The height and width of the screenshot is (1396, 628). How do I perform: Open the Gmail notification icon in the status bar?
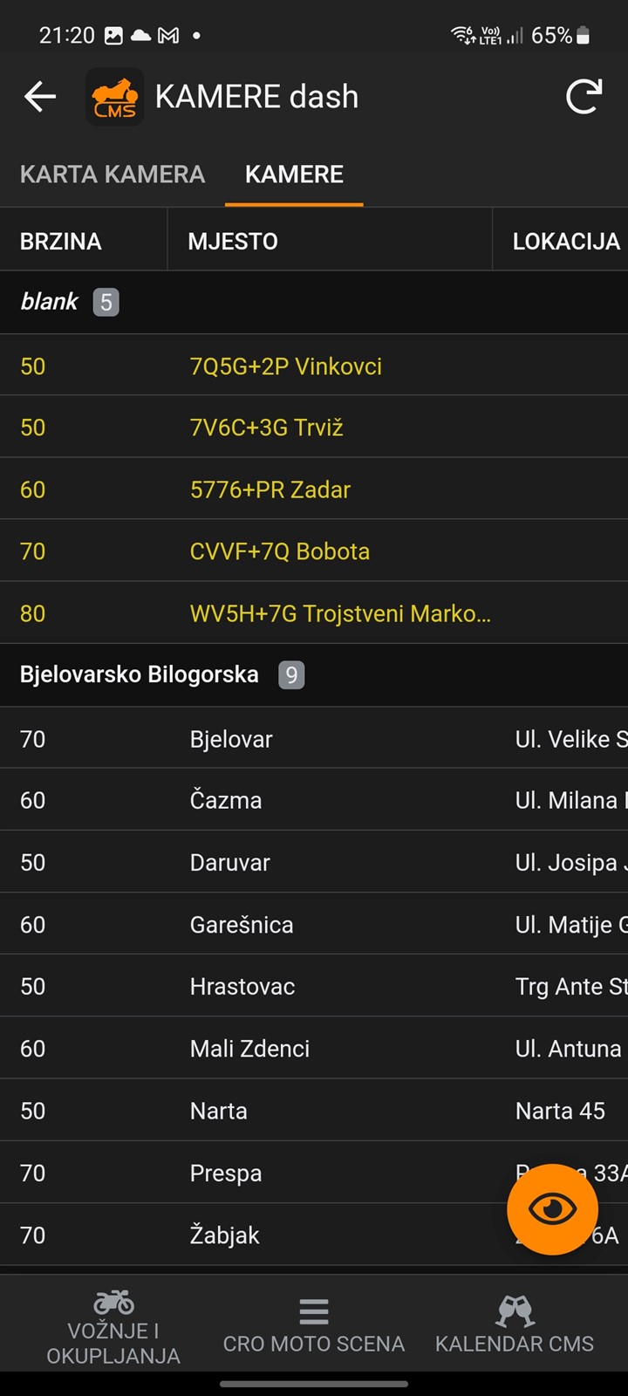pos(168,36)
